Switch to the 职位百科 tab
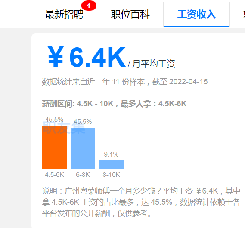245x228 pixels. pyautogui.click(x=130, y=15)
